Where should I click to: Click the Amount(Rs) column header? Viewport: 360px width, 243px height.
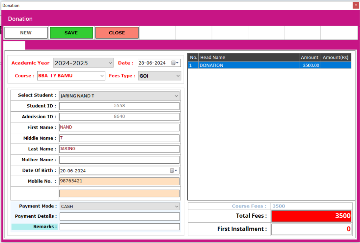pyautogui.click(x=336, y=57)
